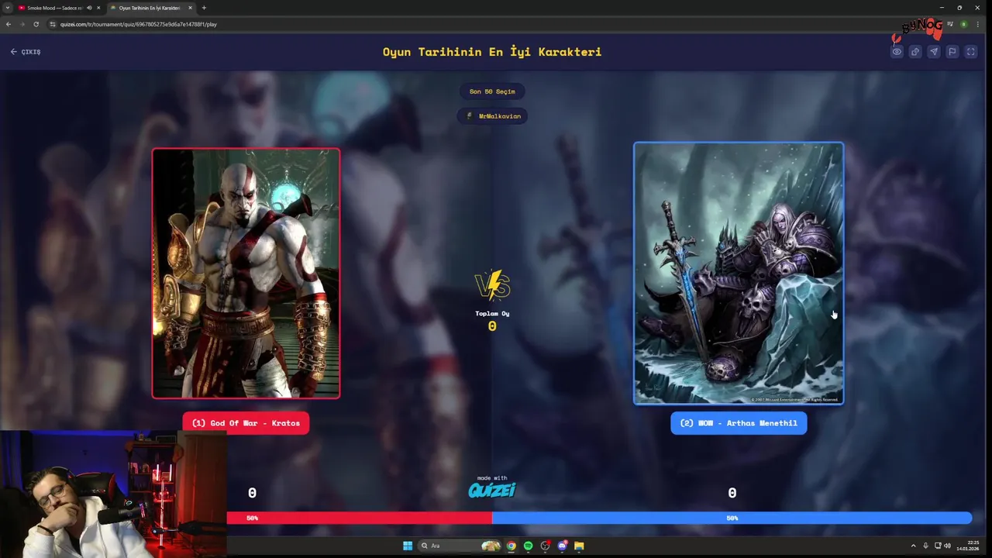
Task: Click the volume speaker tray icon
Action: coord(948,546)
